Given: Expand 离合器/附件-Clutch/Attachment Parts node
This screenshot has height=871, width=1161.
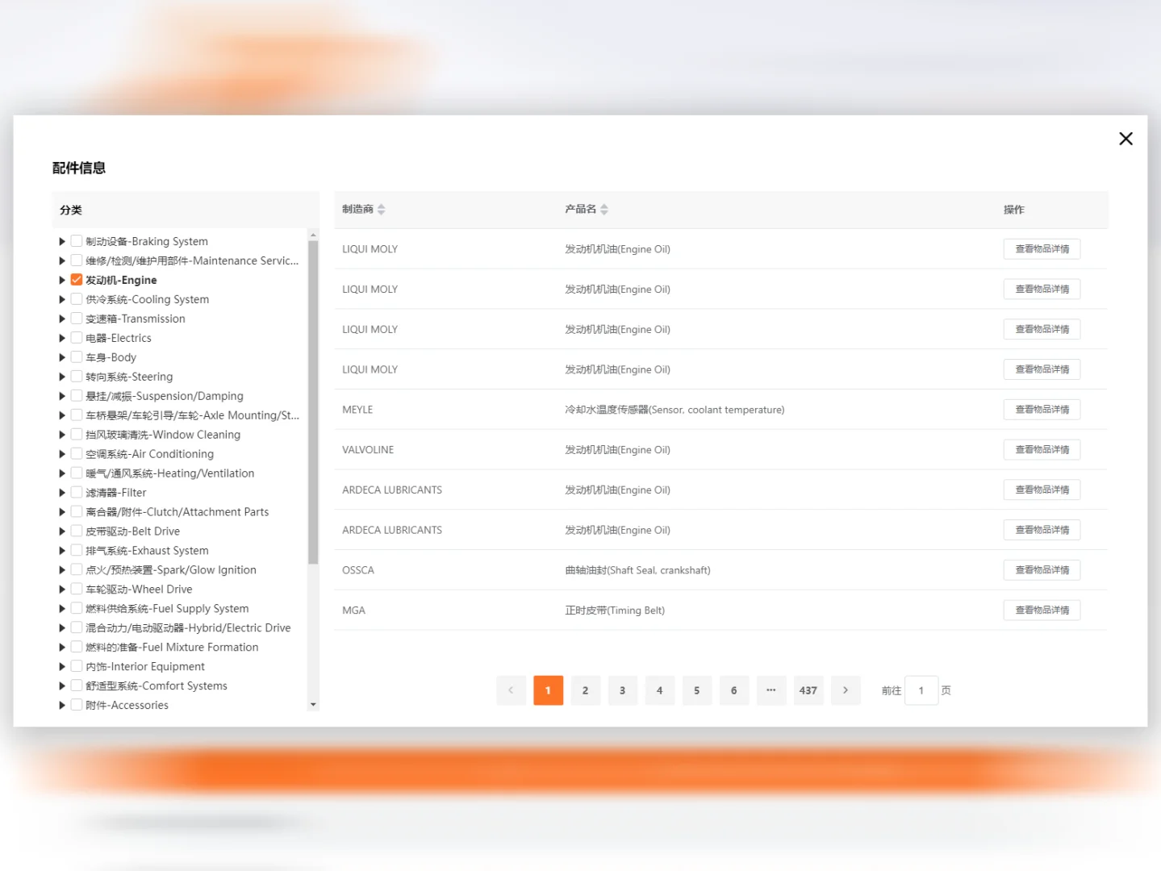Looking at the screenshot, I should point(62,512).
